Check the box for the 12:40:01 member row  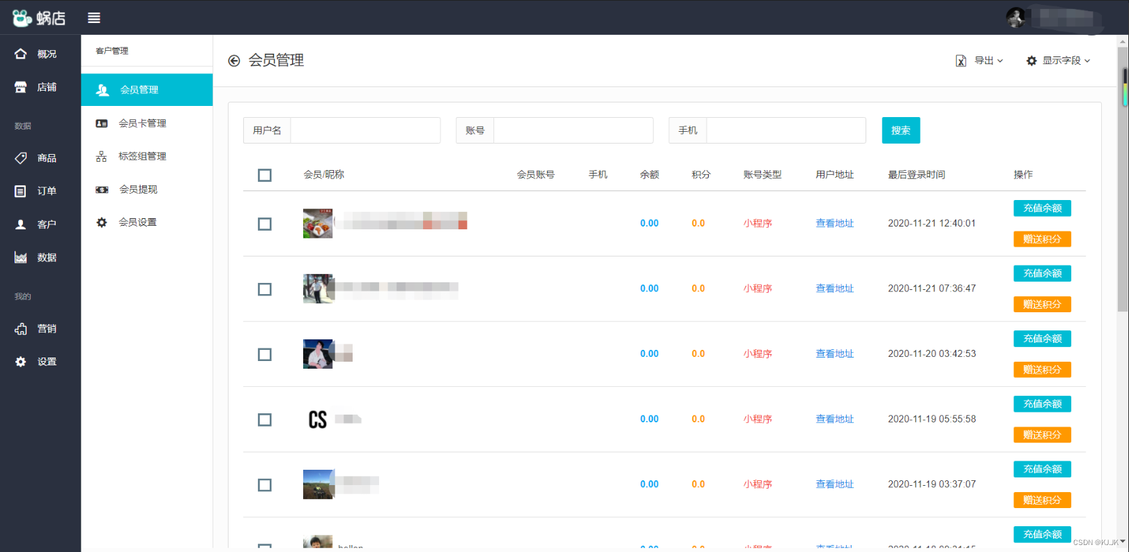pyautogui.click(x=265, y=224)
